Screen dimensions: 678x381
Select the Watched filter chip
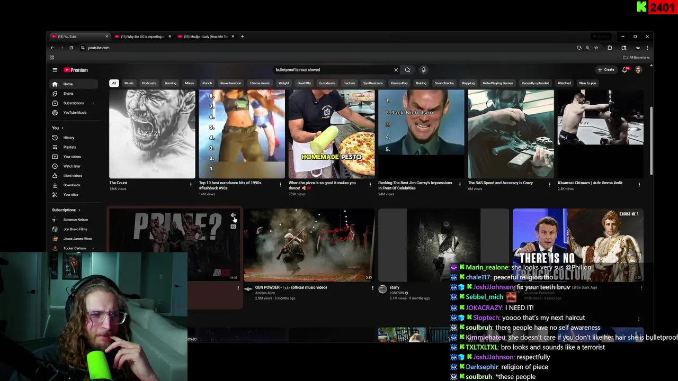(x=564, y=83)
